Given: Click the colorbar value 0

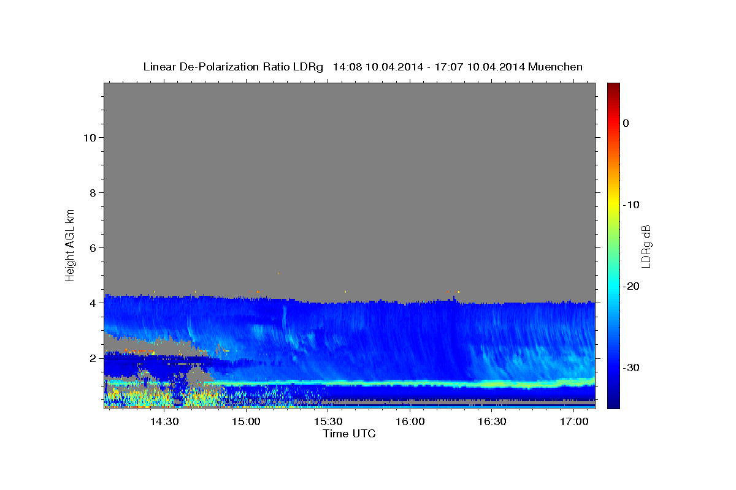Looking at the screenshot, I should (x=626, y=123).
